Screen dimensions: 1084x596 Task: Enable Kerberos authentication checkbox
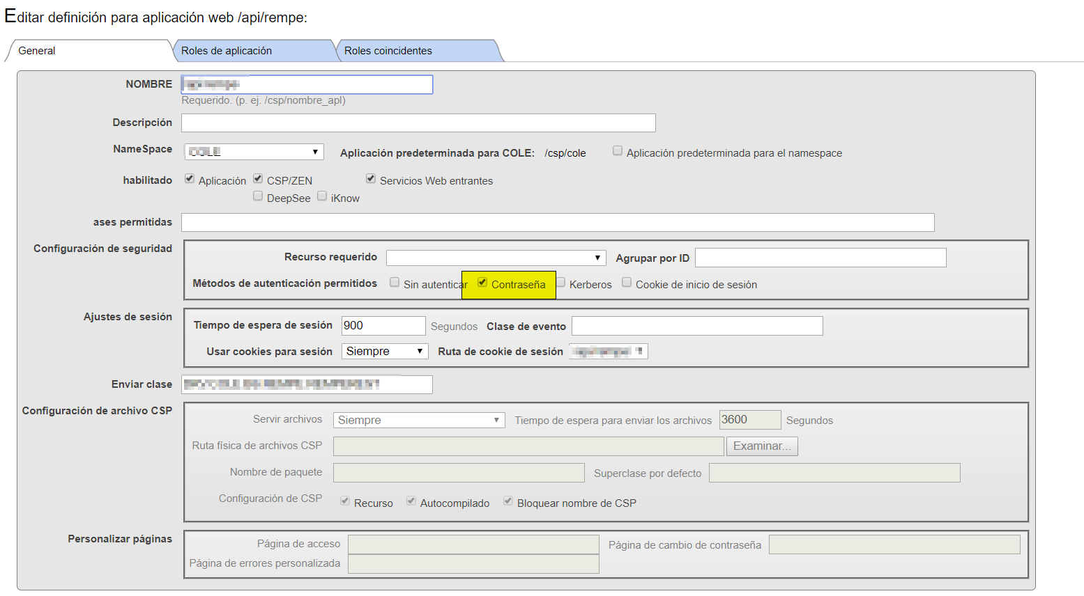(560, 283)
